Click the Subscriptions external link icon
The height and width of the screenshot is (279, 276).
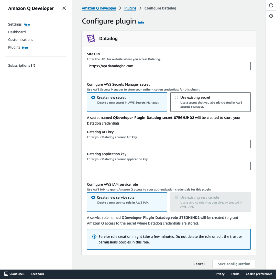pos(33,65)
